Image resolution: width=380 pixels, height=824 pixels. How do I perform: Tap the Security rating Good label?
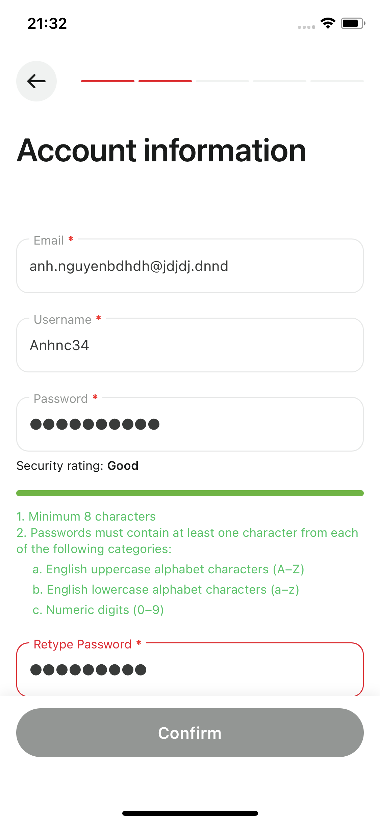coord(77,466)
